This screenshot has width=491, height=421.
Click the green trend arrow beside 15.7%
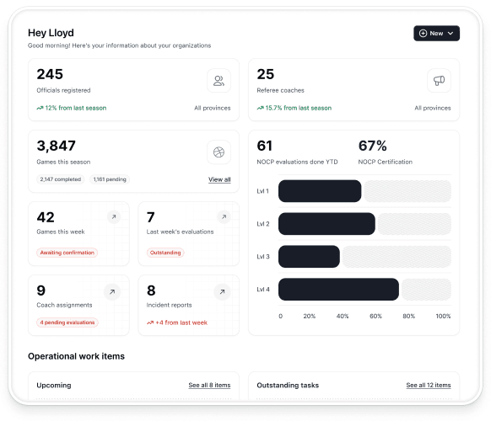tap(260, 108)
